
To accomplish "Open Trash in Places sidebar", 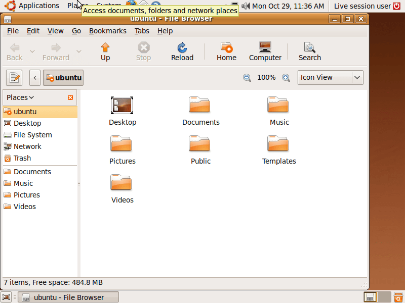I will point(40,158).
